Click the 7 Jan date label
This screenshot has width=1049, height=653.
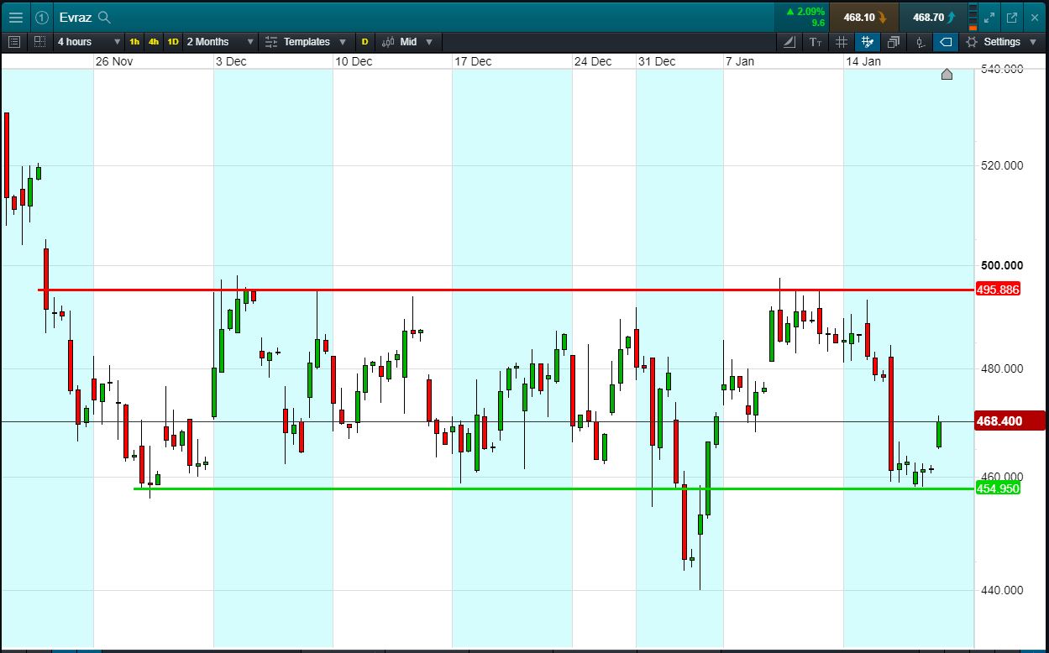tap(740, 61)
